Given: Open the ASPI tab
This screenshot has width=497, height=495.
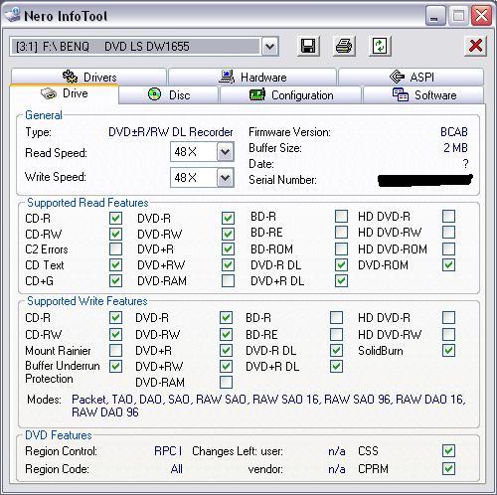Looking at the screenshot, I should [411, 77].
